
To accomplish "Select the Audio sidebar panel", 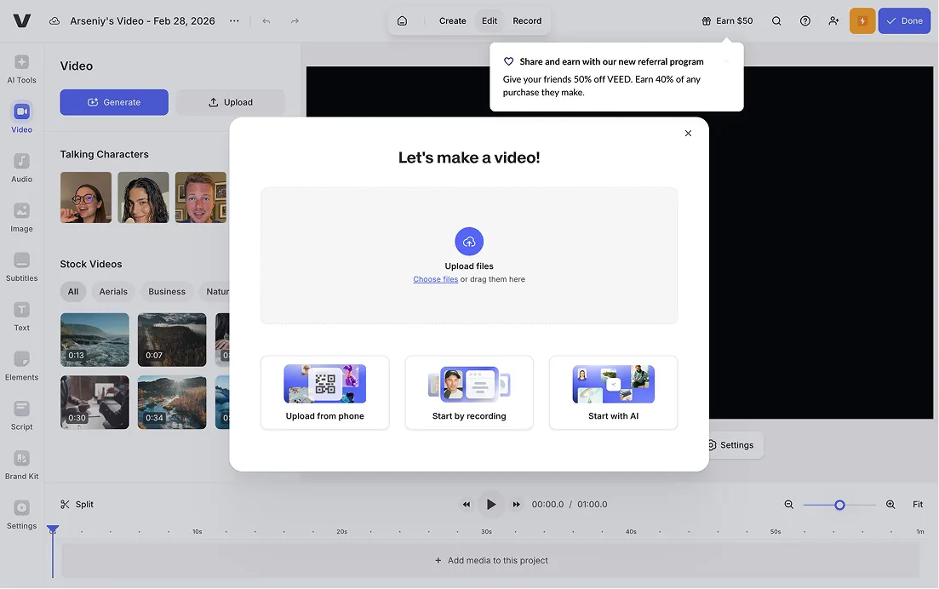I will [21, 166].
